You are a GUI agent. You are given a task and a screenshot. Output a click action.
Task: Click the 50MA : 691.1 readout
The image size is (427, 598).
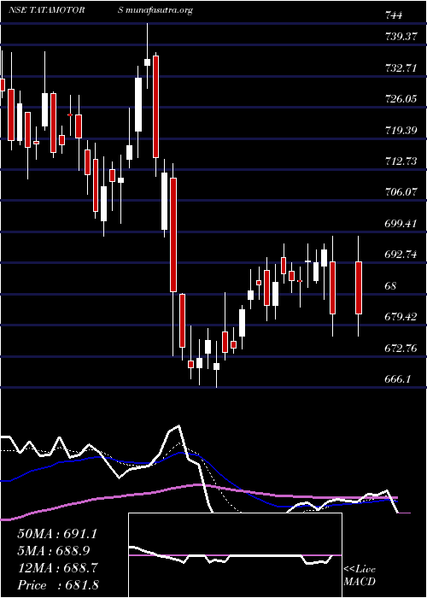tap(57, 534)
